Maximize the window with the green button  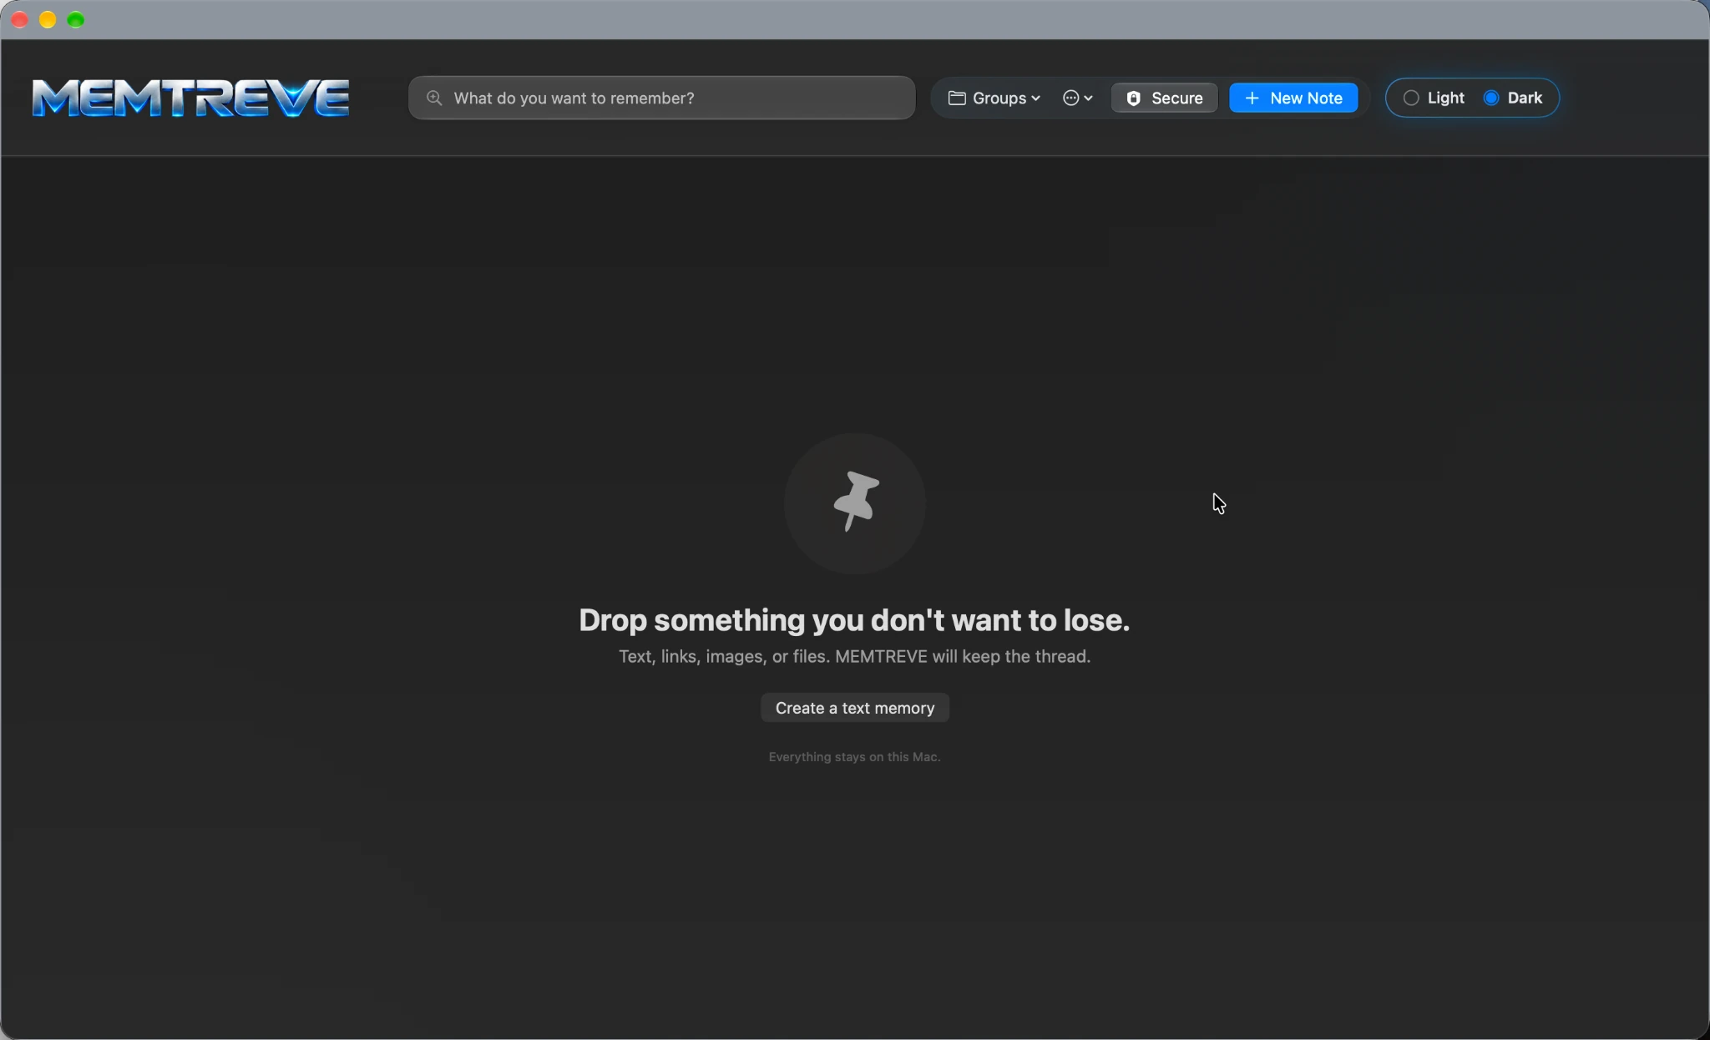click(76, 20)
